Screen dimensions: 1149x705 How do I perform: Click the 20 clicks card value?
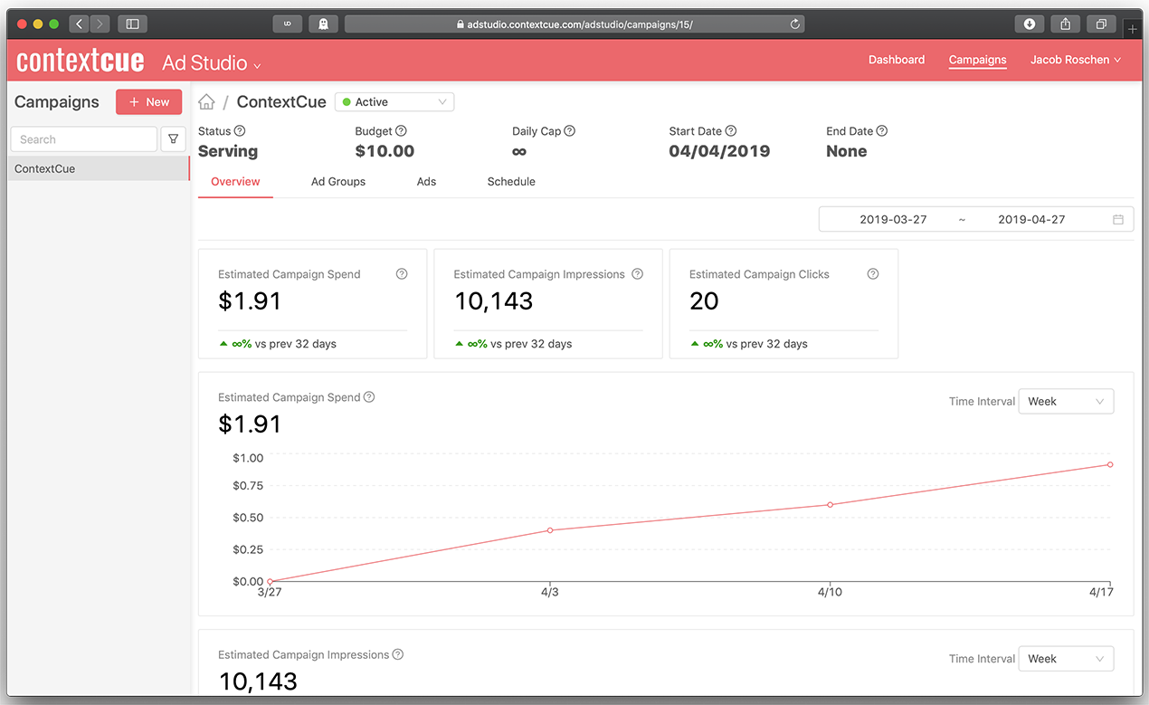(x=704, y=301)
